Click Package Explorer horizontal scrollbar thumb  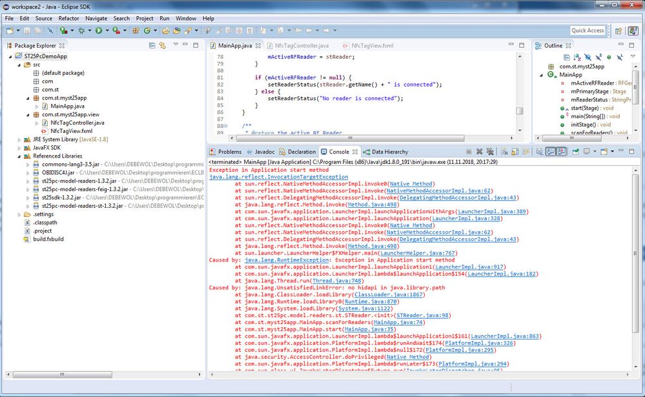[x=62, y=375]
